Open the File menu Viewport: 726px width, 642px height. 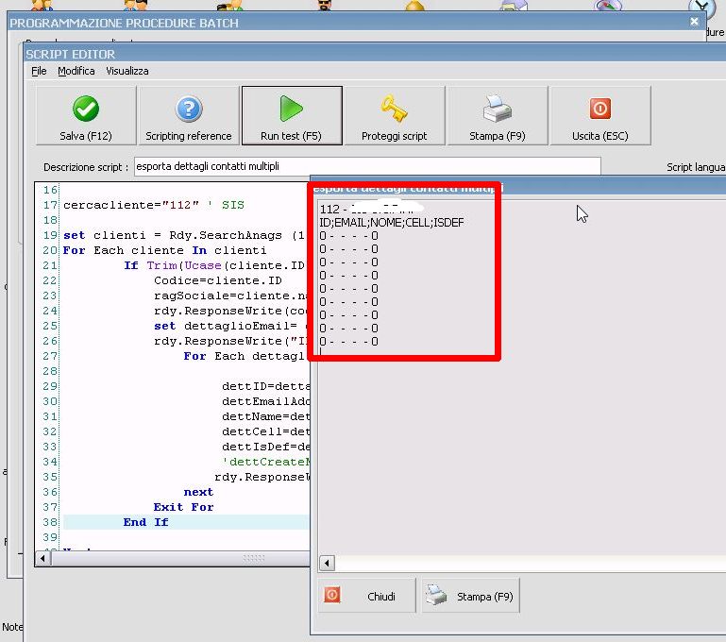(39, 71)
